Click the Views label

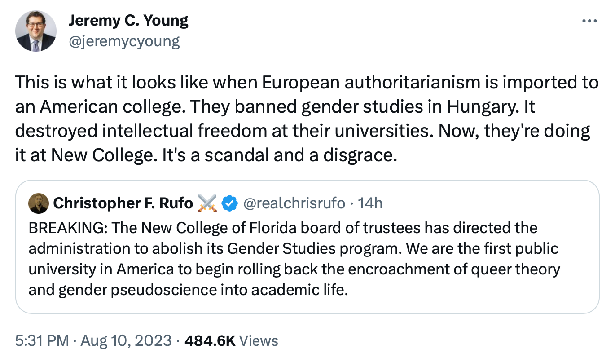259,340
